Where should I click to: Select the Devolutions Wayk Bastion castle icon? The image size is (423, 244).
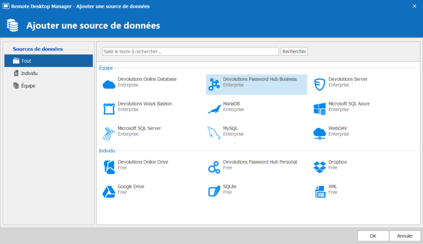(109, 109)
